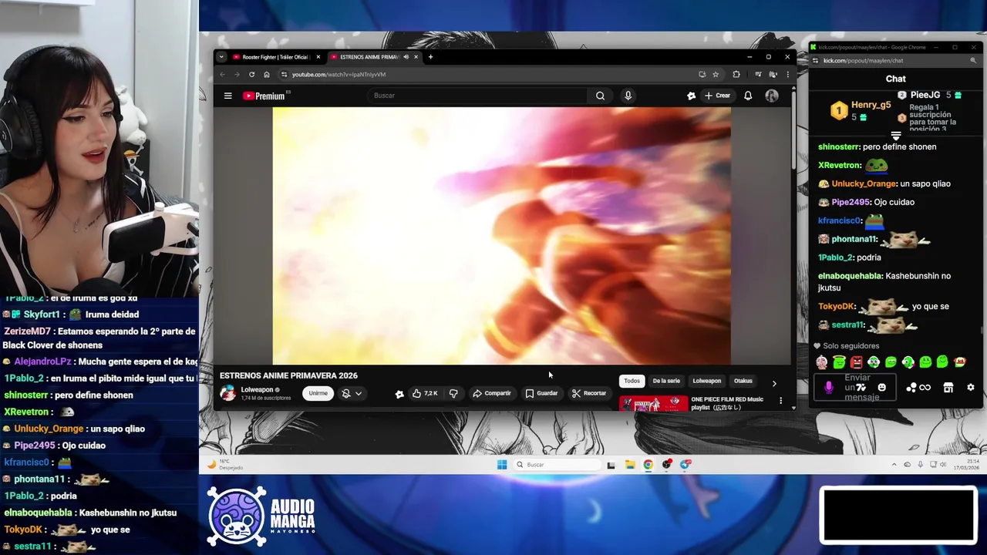
Task: Open the emoji picker in Kick chat
Action: pyautogui.click(x=882, y=388)
